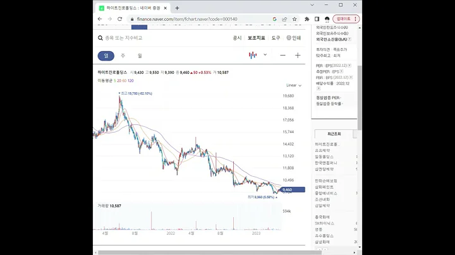Image resolution: width=455 pixels, height=255 pixels.
Task: Click the 인쇄 print button
Action: tap(294, 38)
